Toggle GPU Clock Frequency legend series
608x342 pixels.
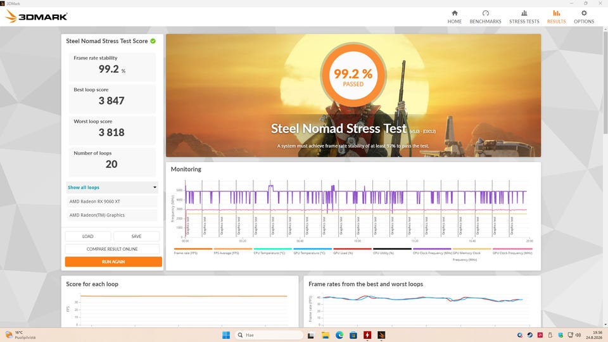[x=512, y=251]
